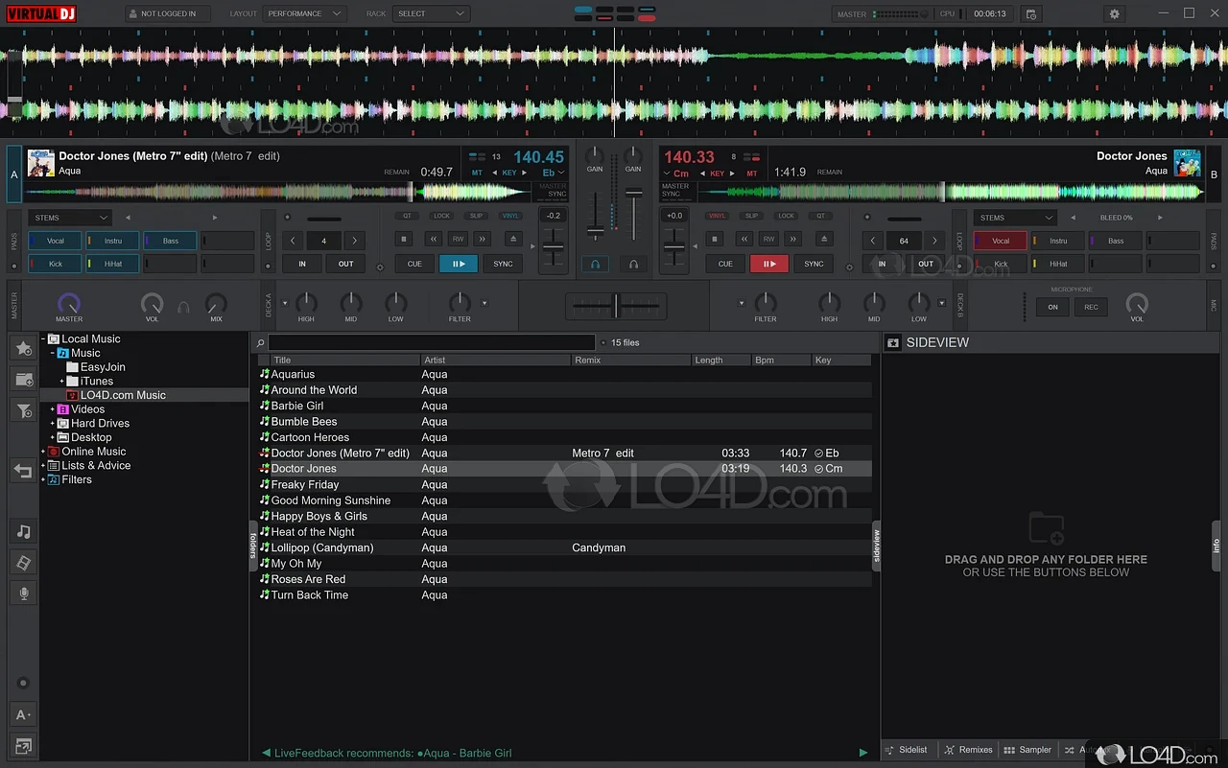Play or pause deck B

pyautogui.click(x=769, y=264)
